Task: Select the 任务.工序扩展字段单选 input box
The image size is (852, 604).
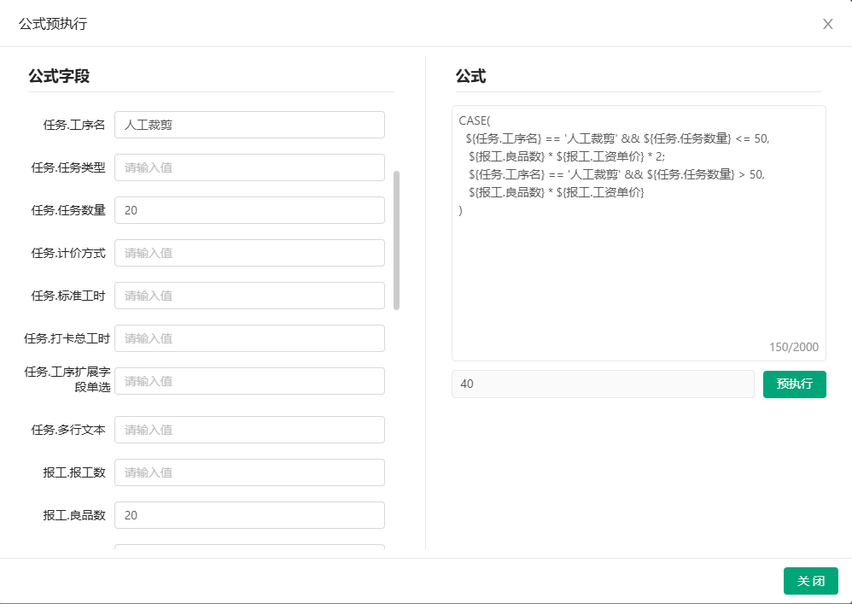Action: click(x=249, y=381)
